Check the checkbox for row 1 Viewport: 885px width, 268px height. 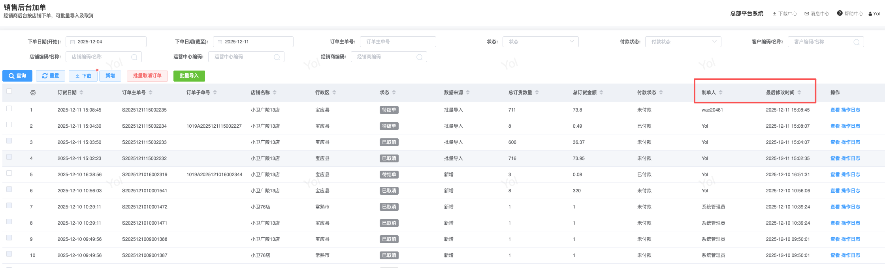click(9, 109)
